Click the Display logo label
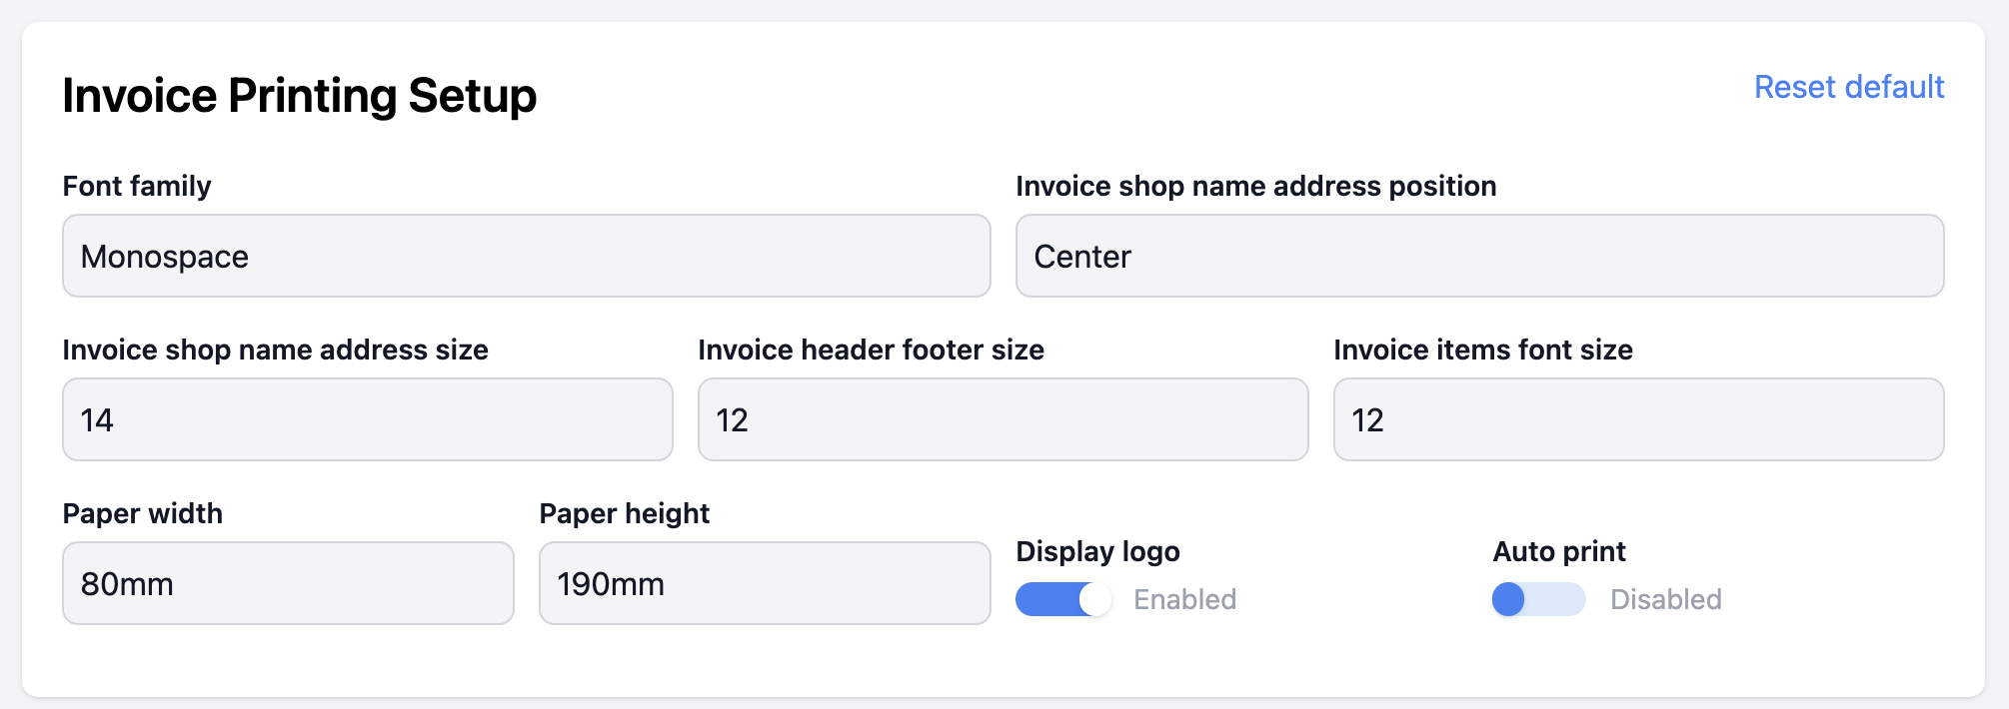 (x=1097, y=551)
